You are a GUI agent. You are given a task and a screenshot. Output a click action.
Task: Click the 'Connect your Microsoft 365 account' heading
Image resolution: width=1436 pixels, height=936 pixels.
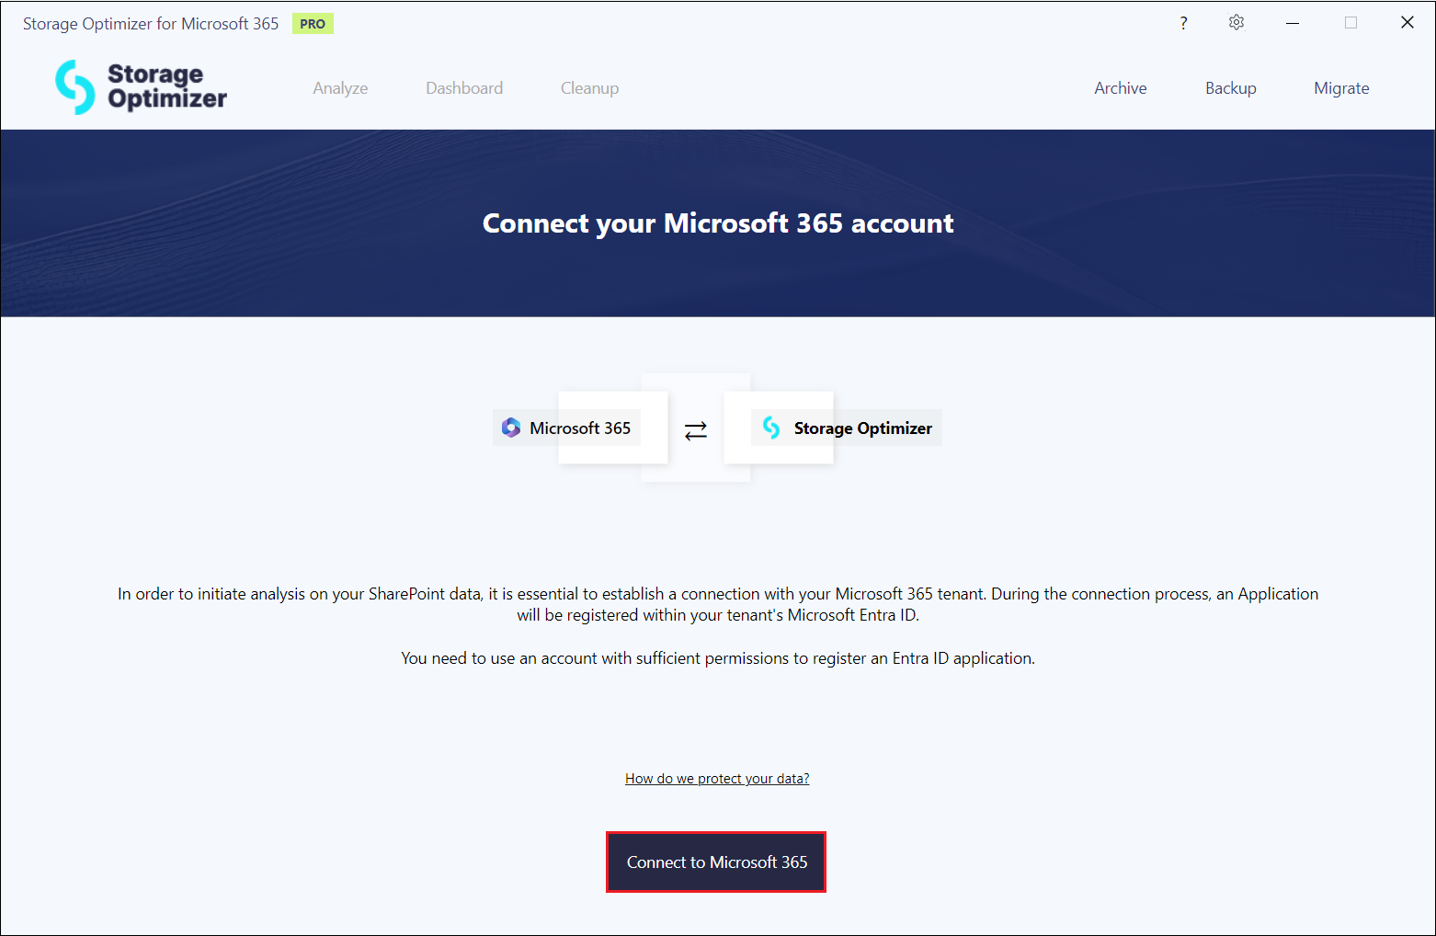point(718,223)
